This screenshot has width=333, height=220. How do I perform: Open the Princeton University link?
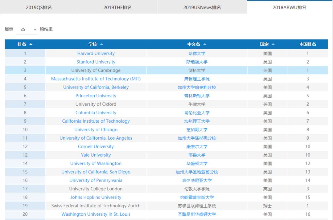96,96
